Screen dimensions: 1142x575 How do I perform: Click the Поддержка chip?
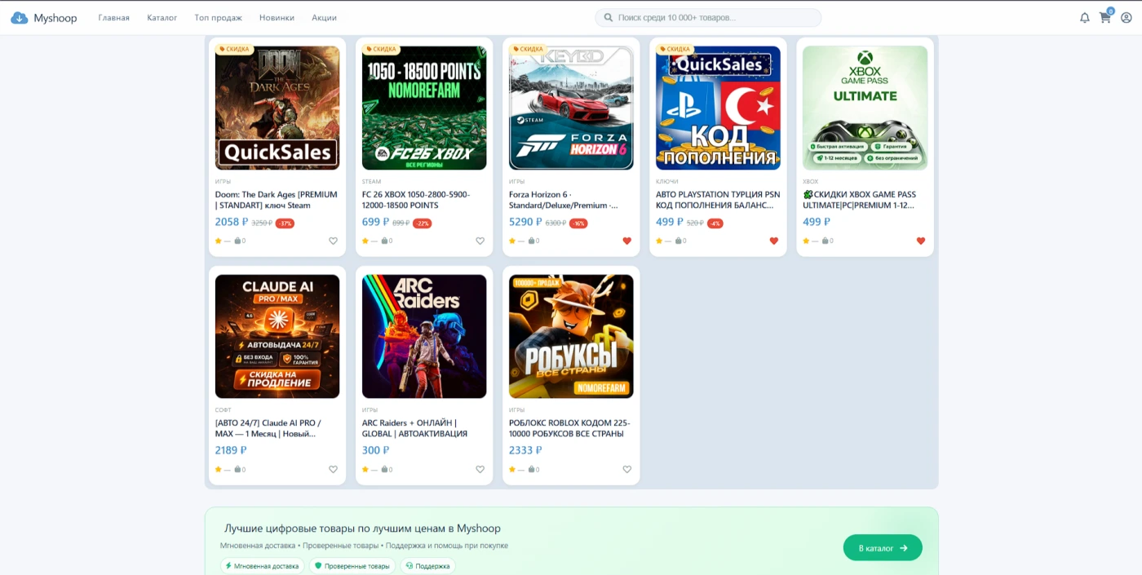click(427, 566)
